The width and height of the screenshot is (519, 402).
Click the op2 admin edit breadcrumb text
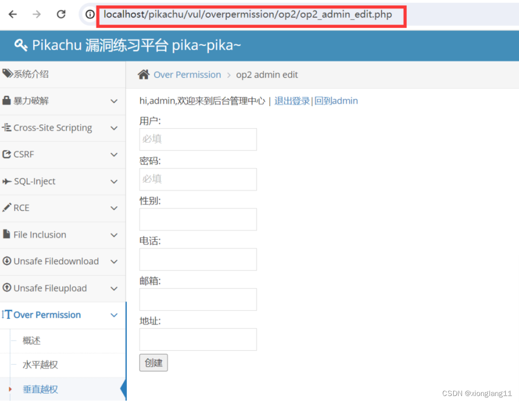(x=267, y=75)
